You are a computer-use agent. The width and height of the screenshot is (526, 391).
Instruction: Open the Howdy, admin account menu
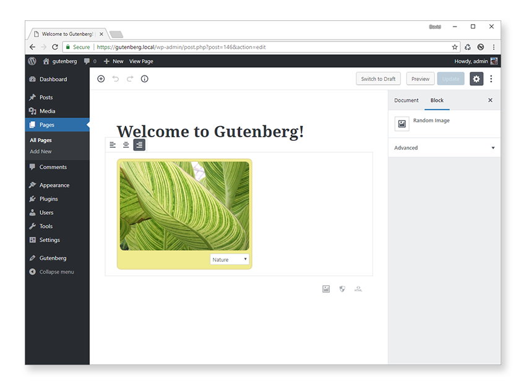[x=476, y=61]
